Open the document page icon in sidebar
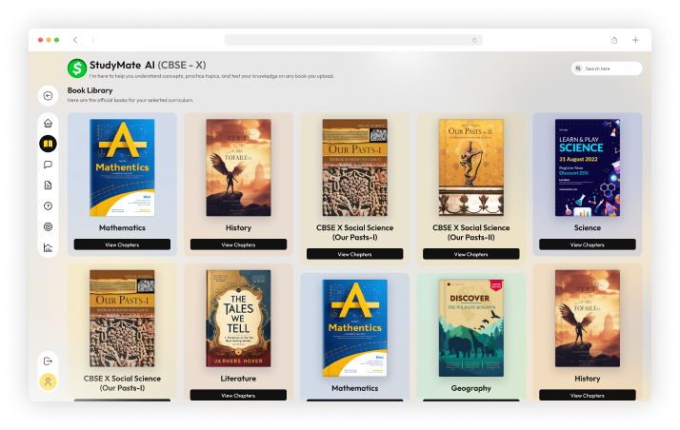Image resolution: width=680 pixels, height=430 pixels. pyautogui.click(x=49, y=186)
